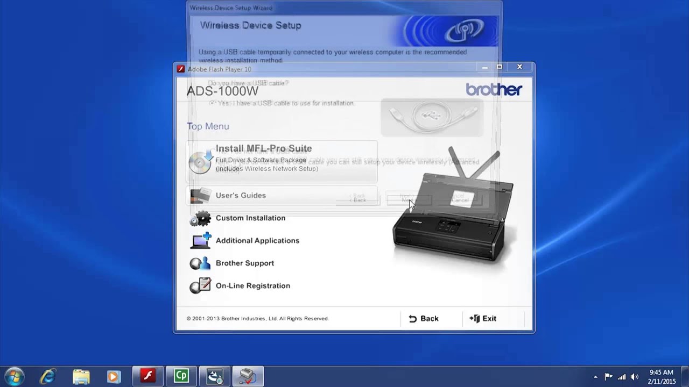The height and width of the screenshot is (387, 689).
Task: Select Brother Support
Action: (245, 263)
